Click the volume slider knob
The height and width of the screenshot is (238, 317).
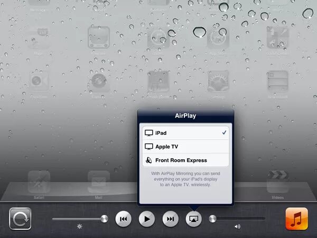(x=212, y=219)
